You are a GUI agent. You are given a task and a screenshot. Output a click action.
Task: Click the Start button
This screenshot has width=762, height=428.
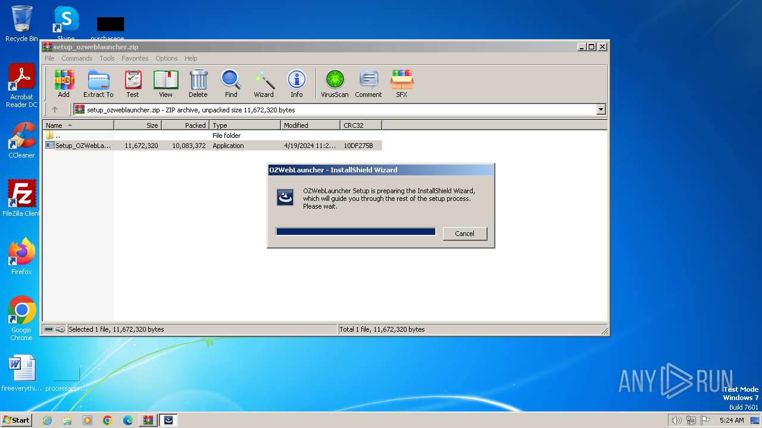click(17, 420)
